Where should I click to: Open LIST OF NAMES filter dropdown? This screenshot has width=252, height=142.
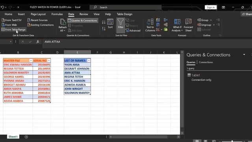[89, 60]
